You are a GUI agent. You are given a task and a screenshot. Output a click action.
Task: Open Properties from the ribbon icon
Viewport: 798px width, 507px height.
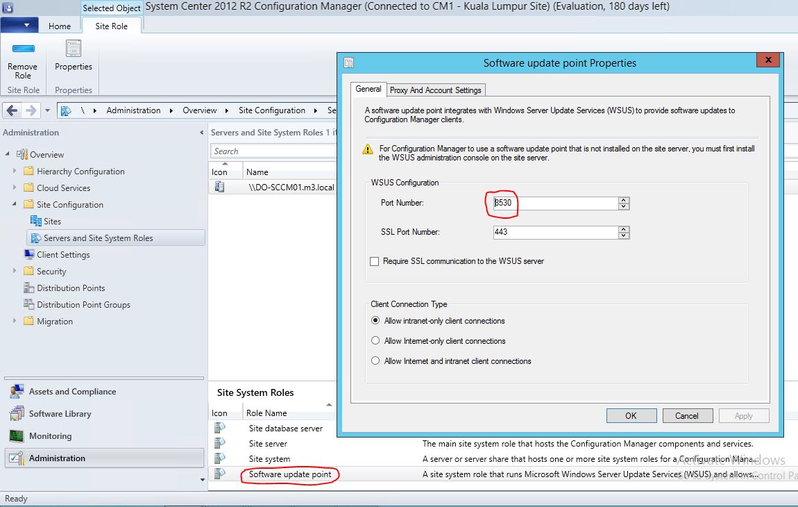(74, 49)
